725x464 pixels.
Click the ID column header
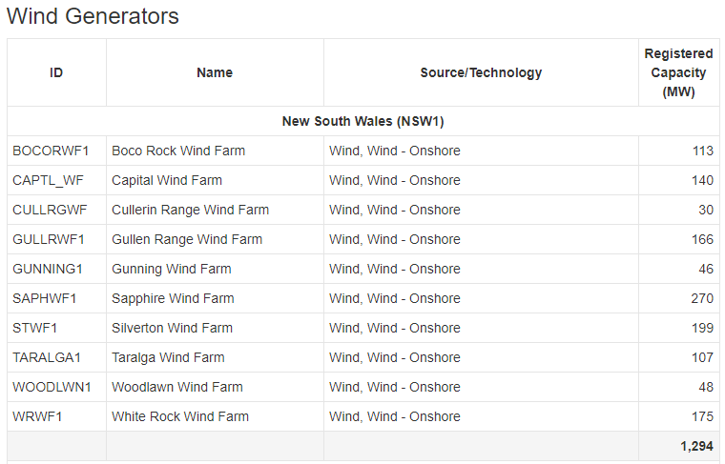56,72
